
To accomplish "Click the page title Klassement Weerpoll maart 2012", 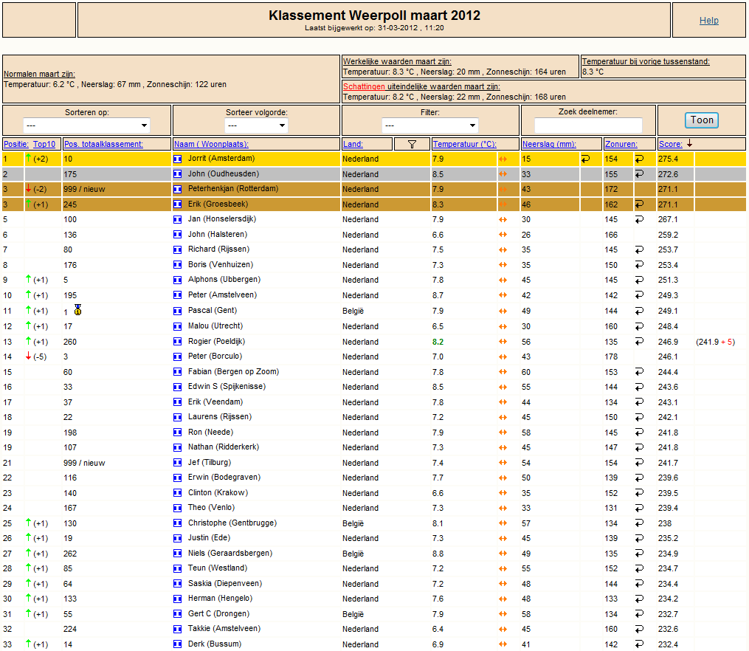I will (375, 15).
